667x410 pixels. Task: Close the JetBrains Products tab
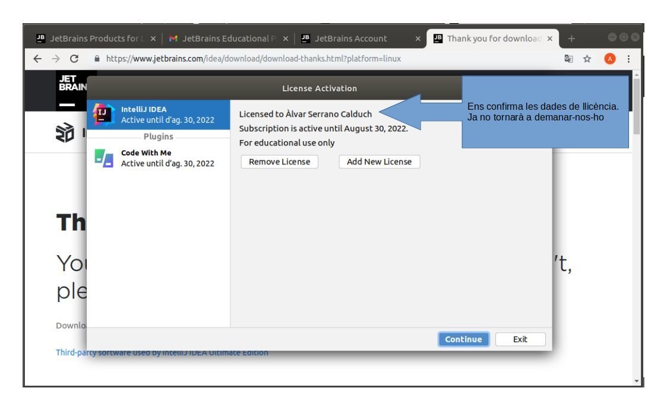click(153, 39)
